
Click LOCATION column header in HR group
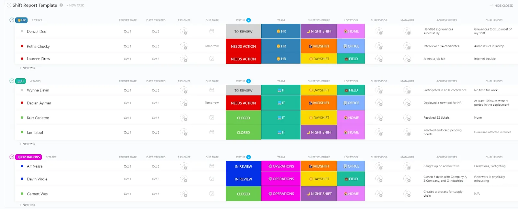351,20
